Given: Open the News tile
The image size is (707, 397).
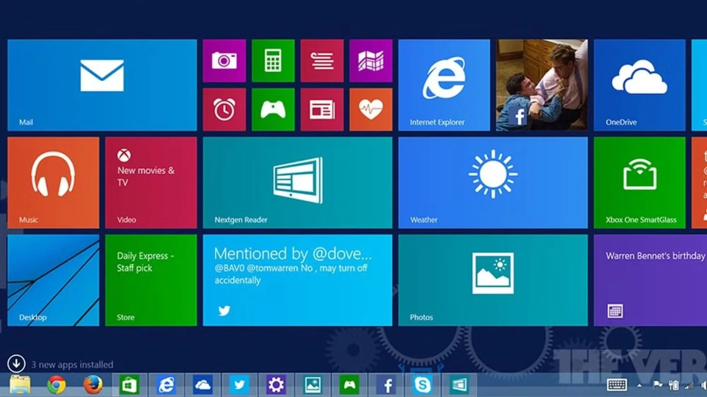Looking at the screenshot, I should [322, 109].
